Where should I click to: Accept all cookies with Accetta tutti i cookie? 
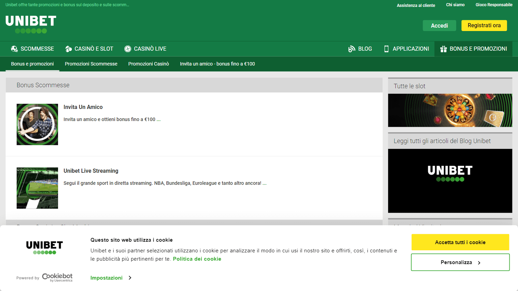tap(460, 242)
